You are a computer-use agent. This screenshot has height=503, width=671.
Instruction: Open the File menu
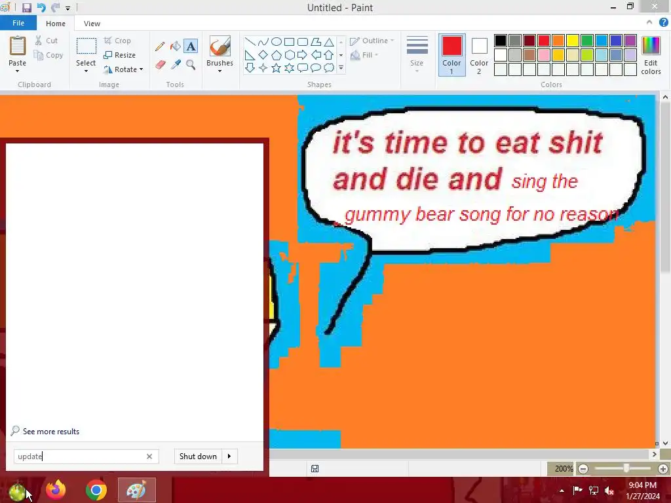(x=18, y=23)
